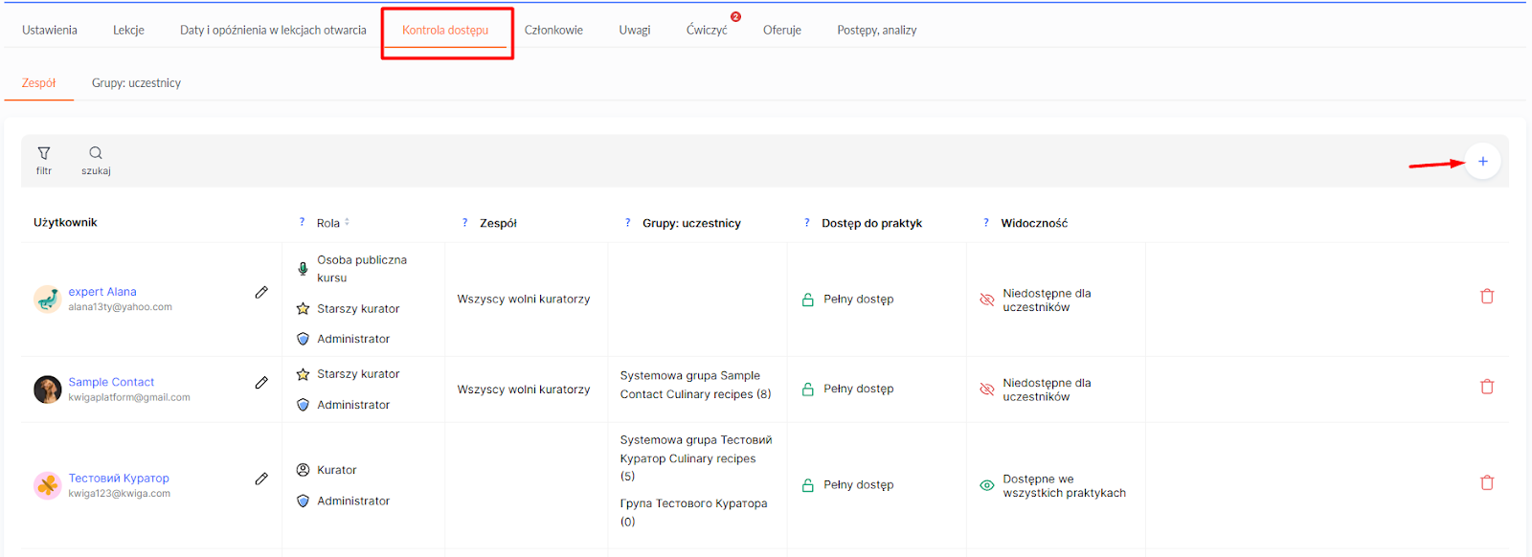Click the Użytkownik column header
This screenshot has width=1532, height=557.
(x=65, y=222)
